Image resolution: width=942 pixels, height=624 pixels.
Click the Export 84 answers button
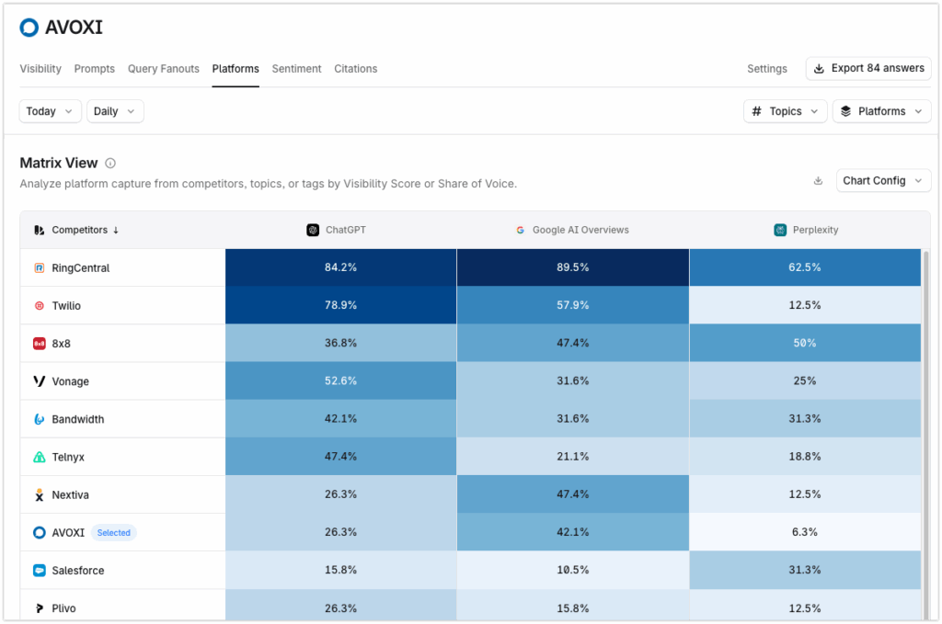tap(867, 68)
